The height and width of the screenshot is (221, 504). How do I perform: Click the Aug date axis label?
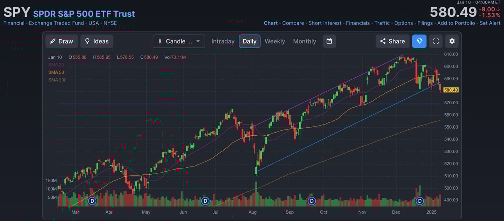pos(252,212)
